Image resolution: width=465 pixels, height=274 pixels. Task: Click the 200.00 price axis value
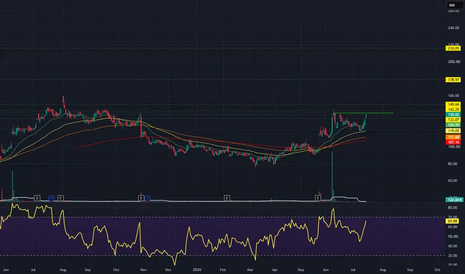[454, 62]
